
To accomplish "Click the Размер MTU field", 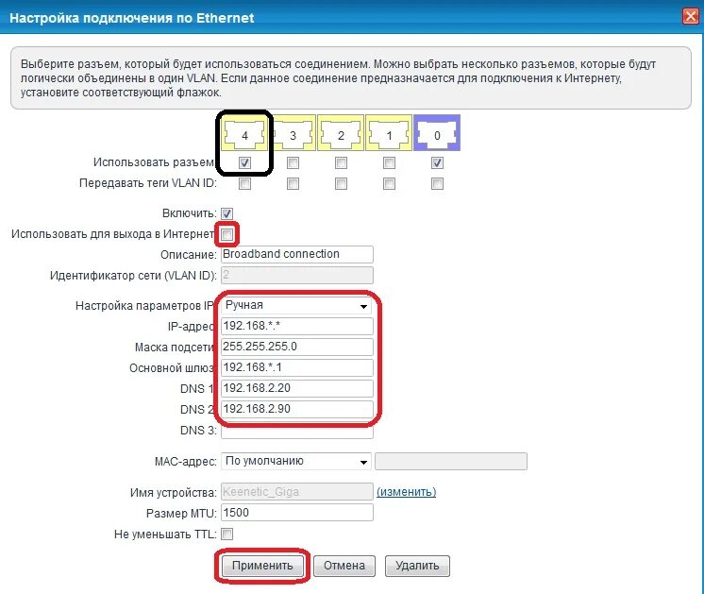I will 296,513.
